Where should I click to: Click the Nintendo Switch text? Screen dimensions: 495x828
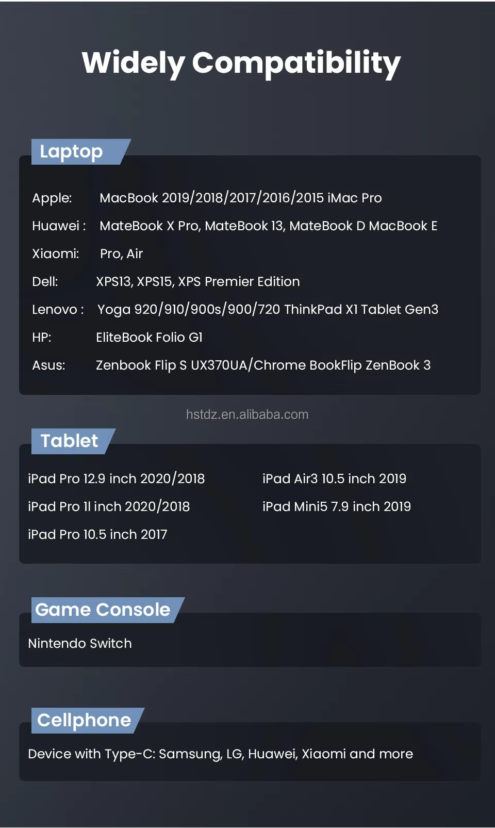tap(80, 643)
